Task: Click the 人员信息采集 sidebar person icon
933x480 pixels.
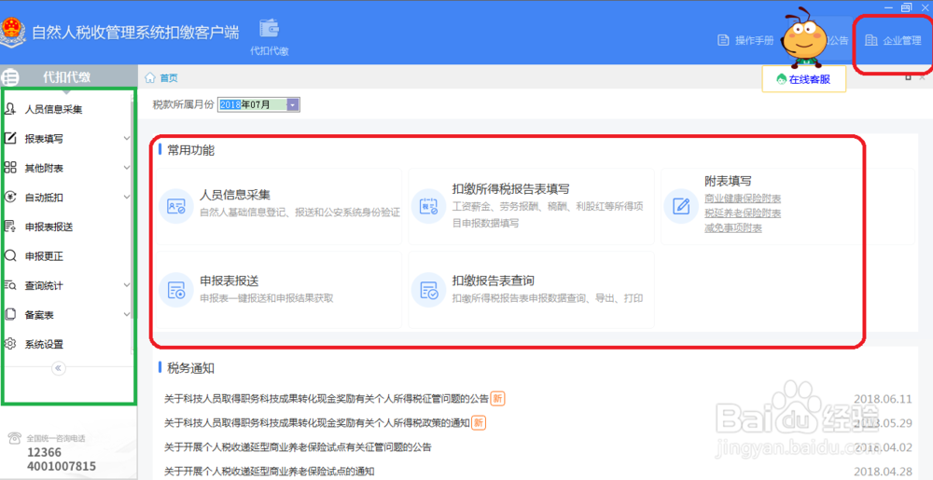Action: coord(9,109)
